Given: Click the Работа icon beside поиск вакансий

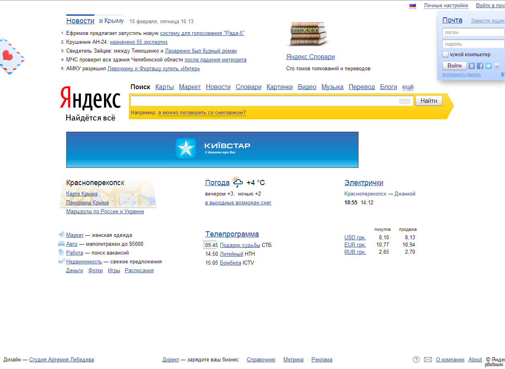Looking at the screenshot, I should click(x=61, y=253).
